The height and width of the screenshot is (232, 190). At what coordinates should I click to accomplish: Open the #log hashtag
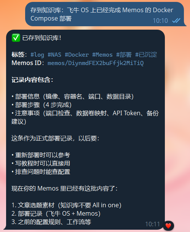tap(37, 55)
